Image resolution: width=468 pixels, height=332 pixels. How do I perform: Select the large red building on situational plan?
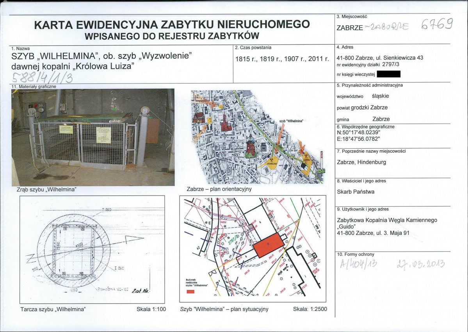[x=268, y=245]
